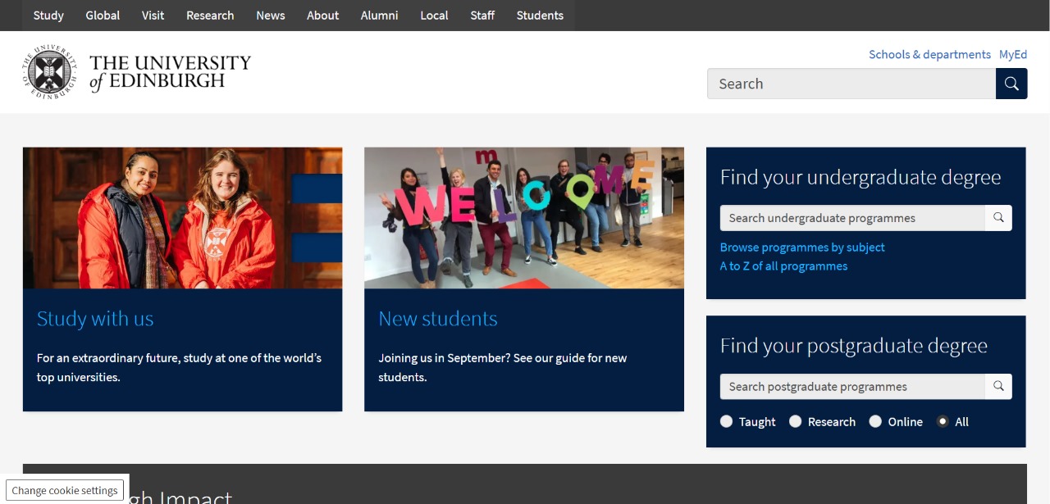The height and width of the screenshot is (504, 1050).
Task: Open the Local menu item
Action: pos(434,16)
